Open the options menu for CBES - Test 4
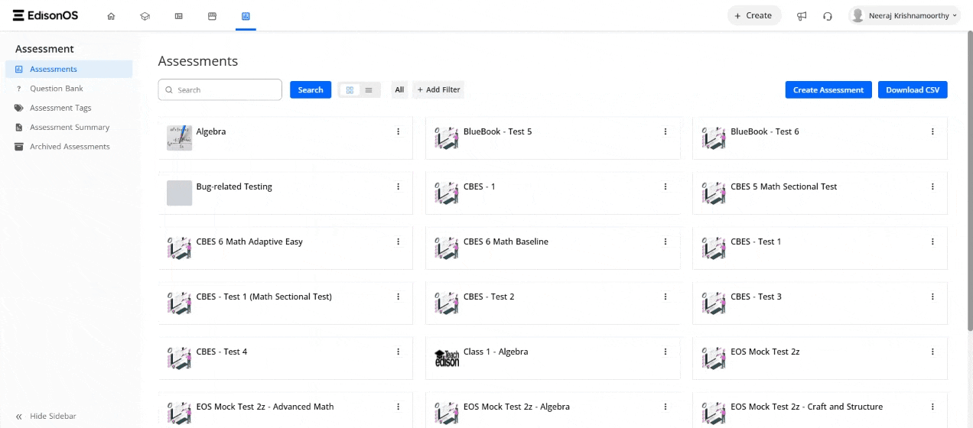 click(x=399, y=352)
